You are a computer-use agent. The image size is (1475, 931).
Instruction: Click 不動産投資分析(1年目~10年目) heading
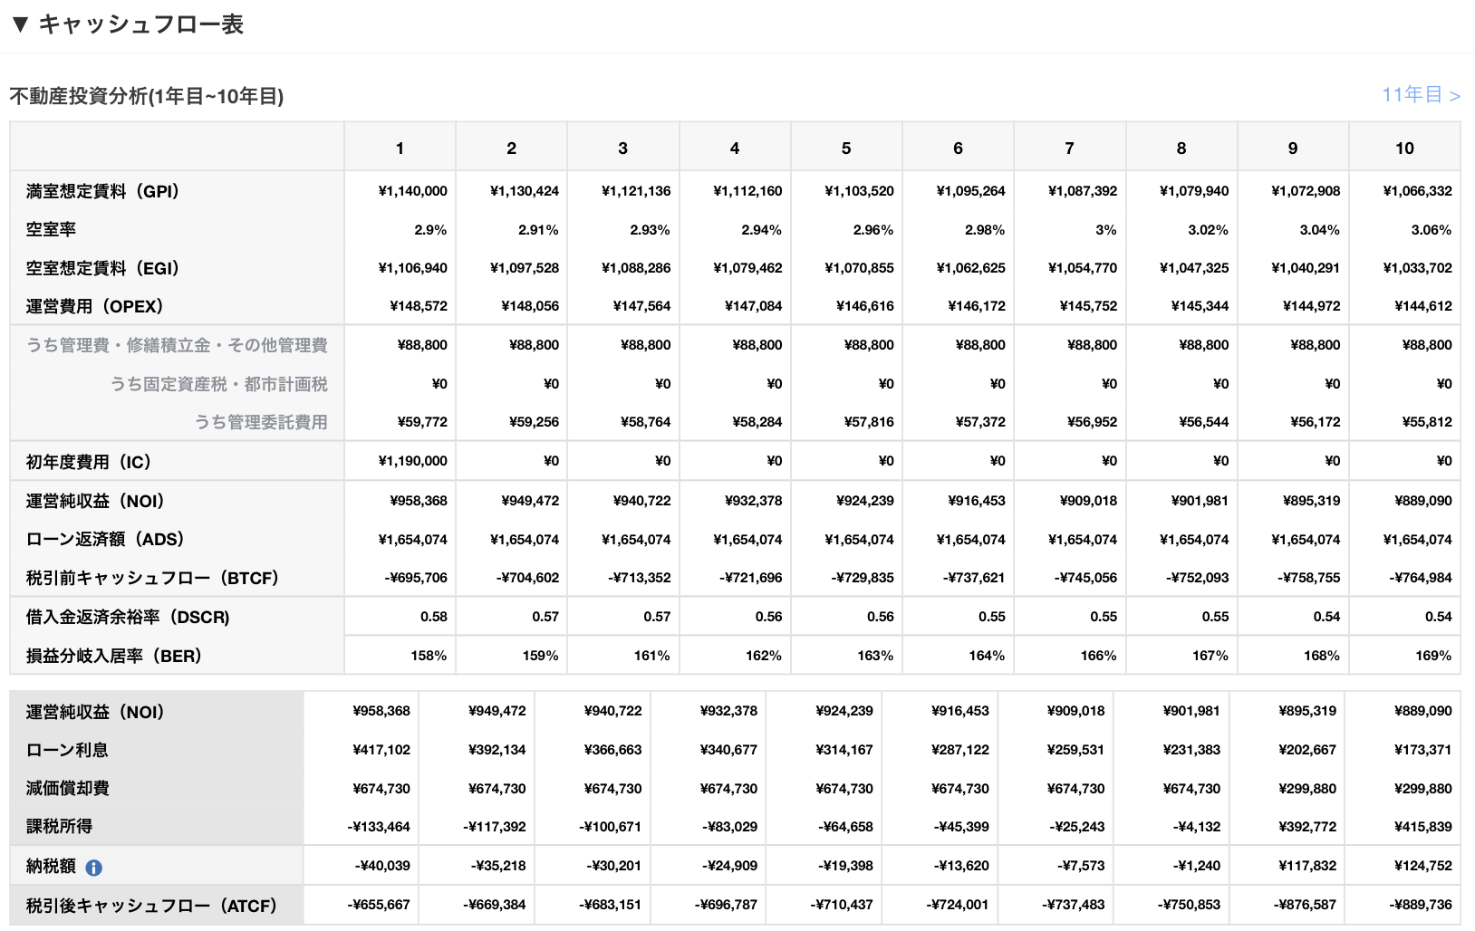(147, 96)
